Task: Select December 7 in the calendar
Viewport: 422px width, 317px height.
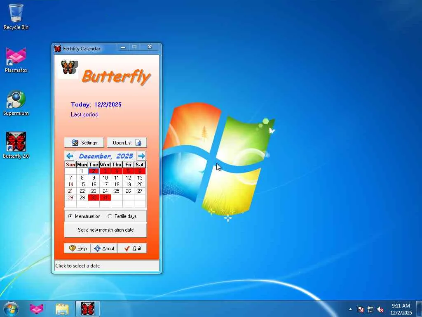Action: 70,177
